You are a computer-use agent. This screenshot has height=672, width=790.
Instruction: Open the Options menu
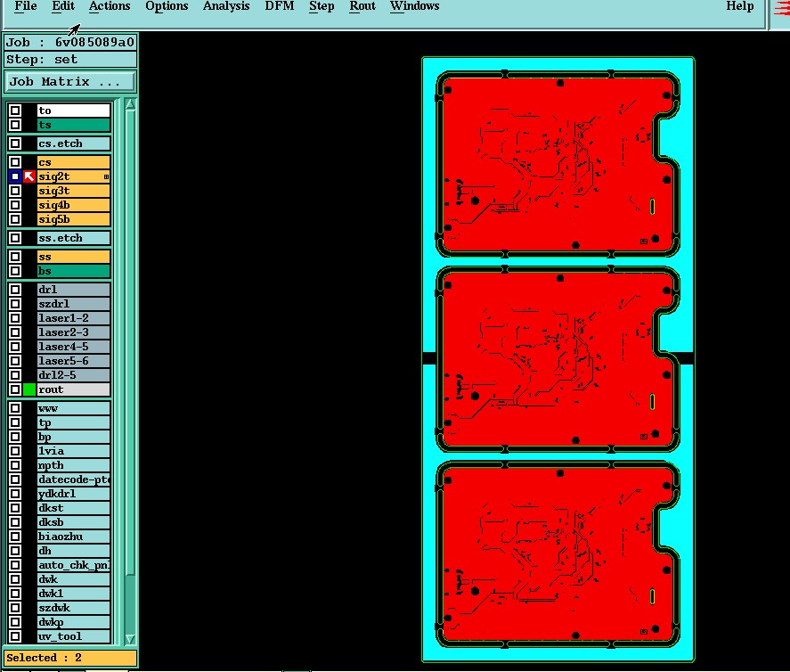point(167,6)
